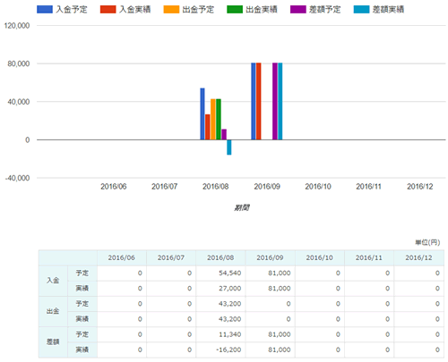Click the 入金 予定 81,000 cell
The width and height of the screenshot is (448, 362).
pos(271,274)
